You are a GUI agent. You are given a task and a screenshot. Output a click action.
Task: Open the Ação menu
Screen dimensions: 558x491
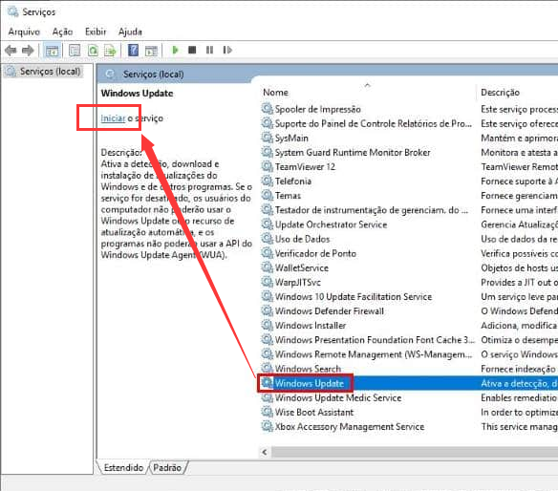coord(63,32)
